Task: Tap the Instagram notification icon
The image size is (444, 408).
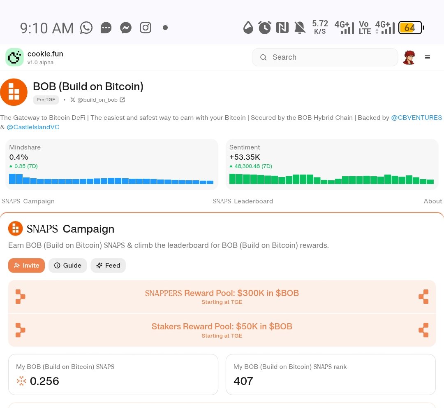Action: (146, 28)
